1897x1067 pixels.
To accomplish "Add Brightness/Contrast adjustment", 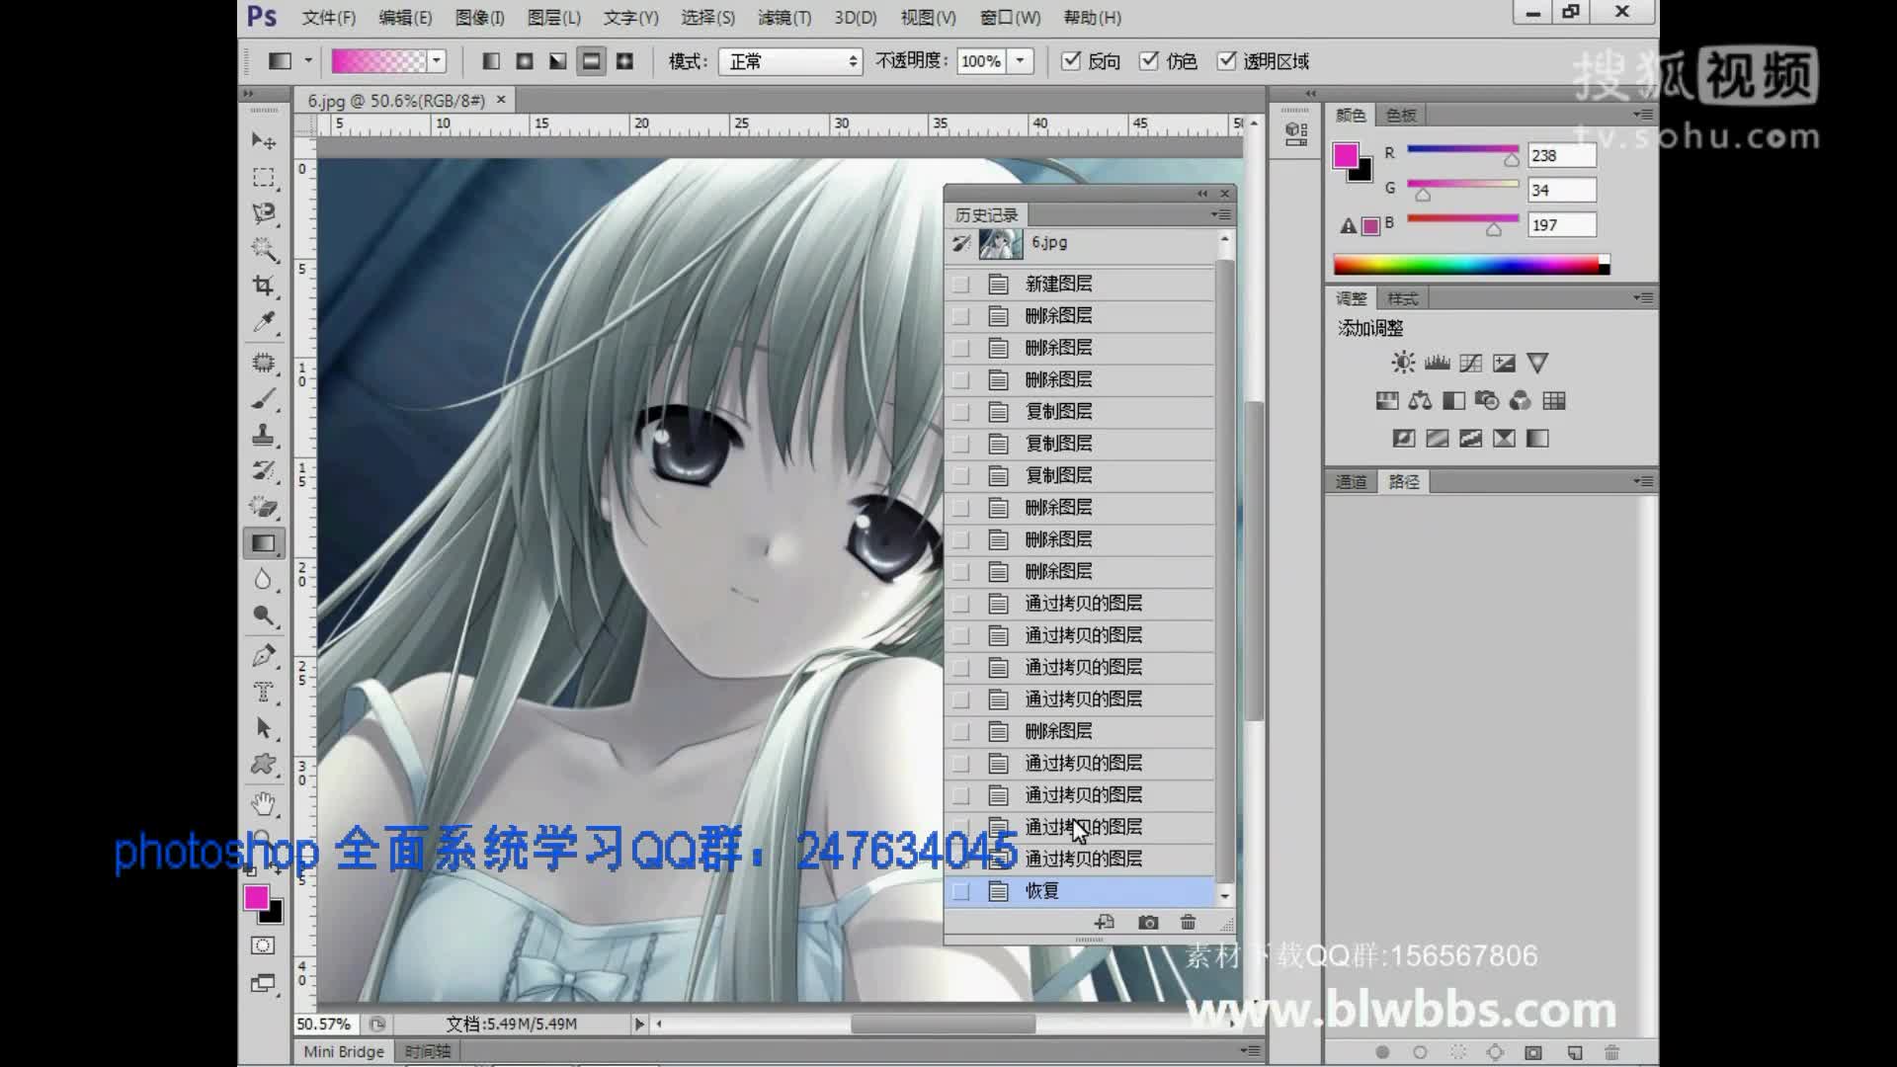I will pyautogui.click(x=1403, y=363).
